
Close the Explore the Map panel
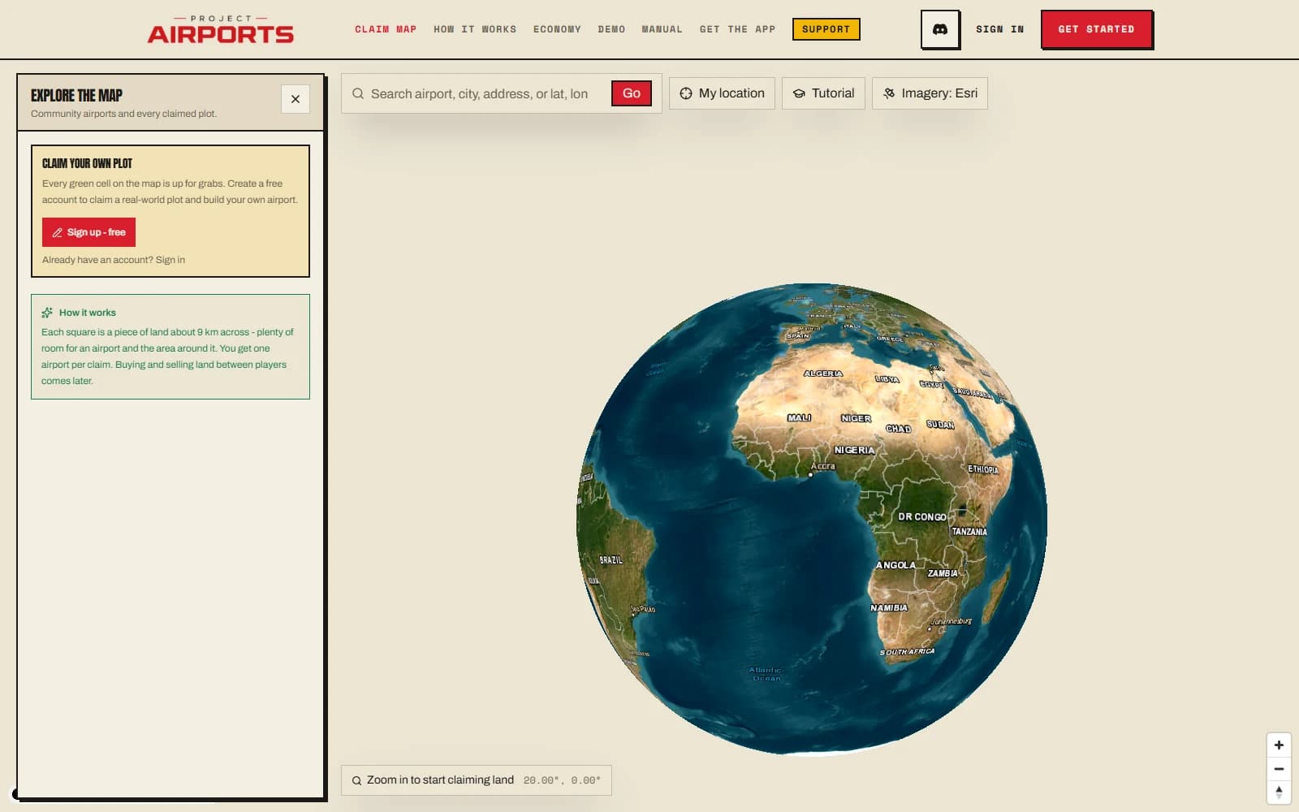click(x=296, y=99)
